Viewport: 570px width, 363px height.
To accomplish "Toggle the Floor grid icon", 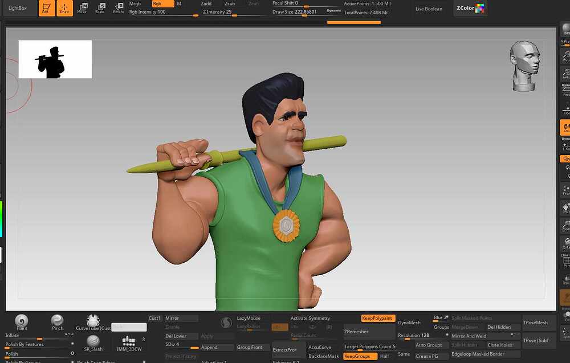I will pyautogui.click(x=565, y=109).
